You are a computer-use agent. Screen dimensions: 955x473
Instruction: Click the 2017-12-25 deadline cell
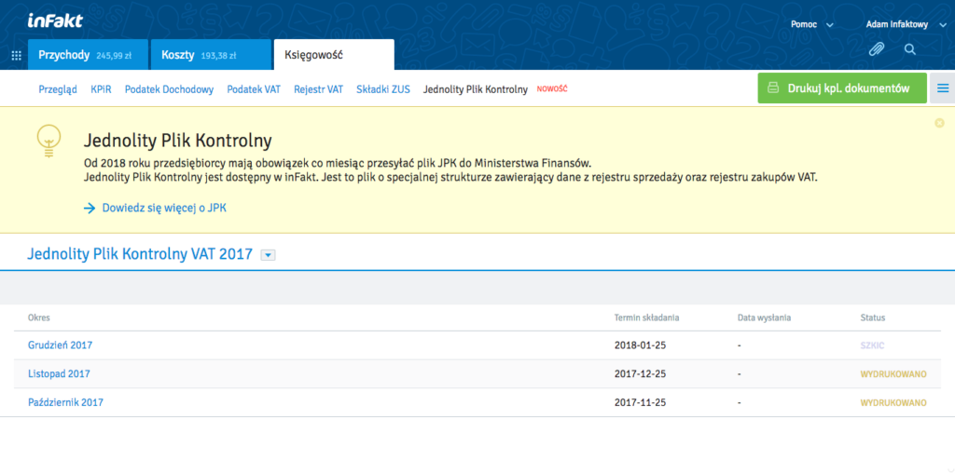click(640, 374)
